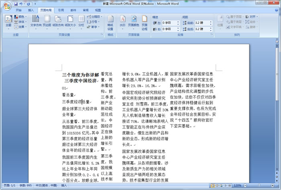The height and width of the screenshot is (190, 281).
Task: Click the 水印 watermark icon
Action: pos(122,21)
